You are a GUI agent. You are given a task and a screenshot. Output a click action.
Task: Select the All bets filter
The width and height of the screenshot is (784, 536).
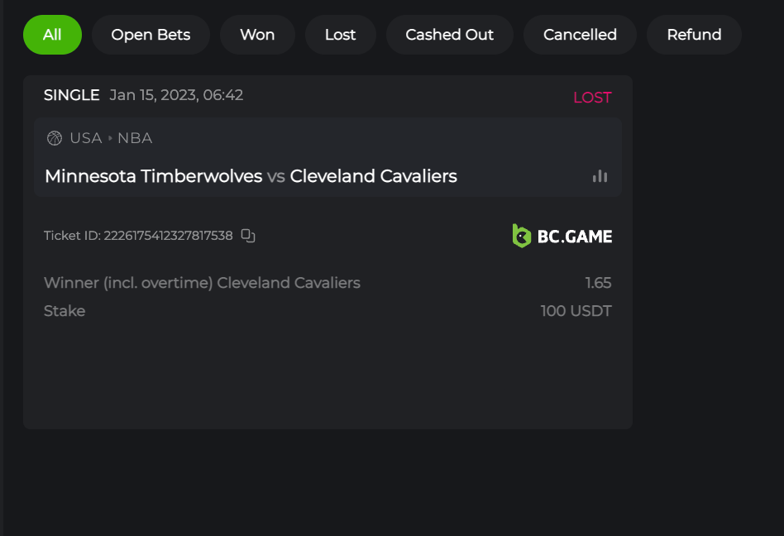pos(52,35)
